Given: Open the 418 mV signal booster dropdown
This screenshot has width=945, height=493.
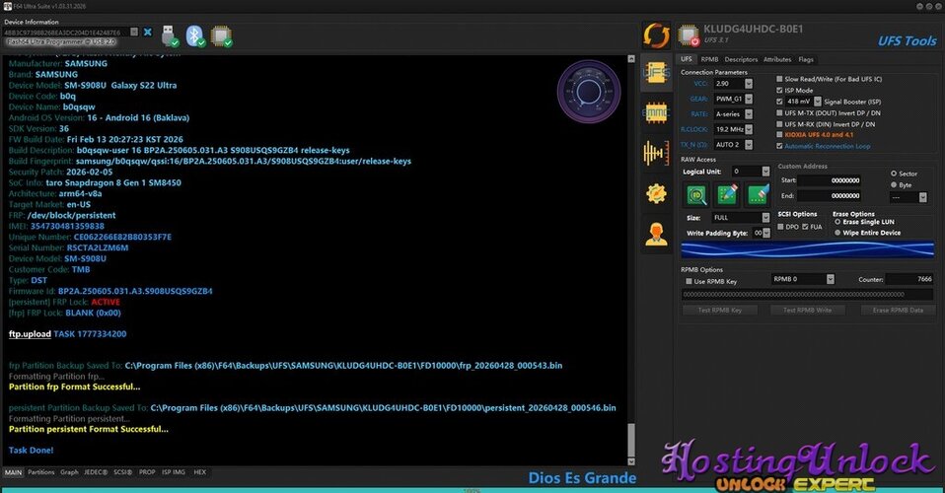Looking at the screenshot, I should coord(817,102).
